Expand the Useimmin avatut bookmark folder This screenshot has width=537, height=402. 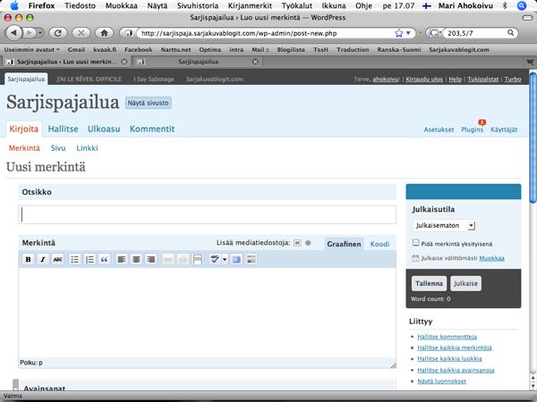[x=31, y=49]
